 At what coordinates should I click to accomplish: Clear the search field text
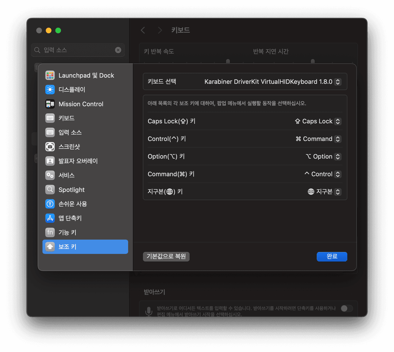tap(118, 50)
